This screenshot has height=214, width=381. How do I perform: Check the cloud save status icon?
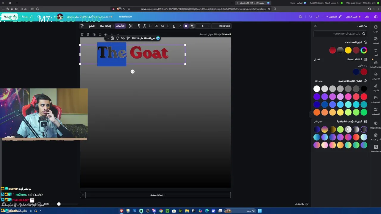[300, 17]
